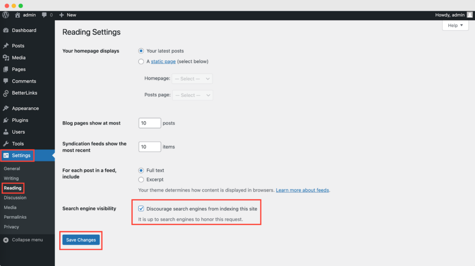
Task: Click the Settings sliders icon
Action: click(6, 155)
